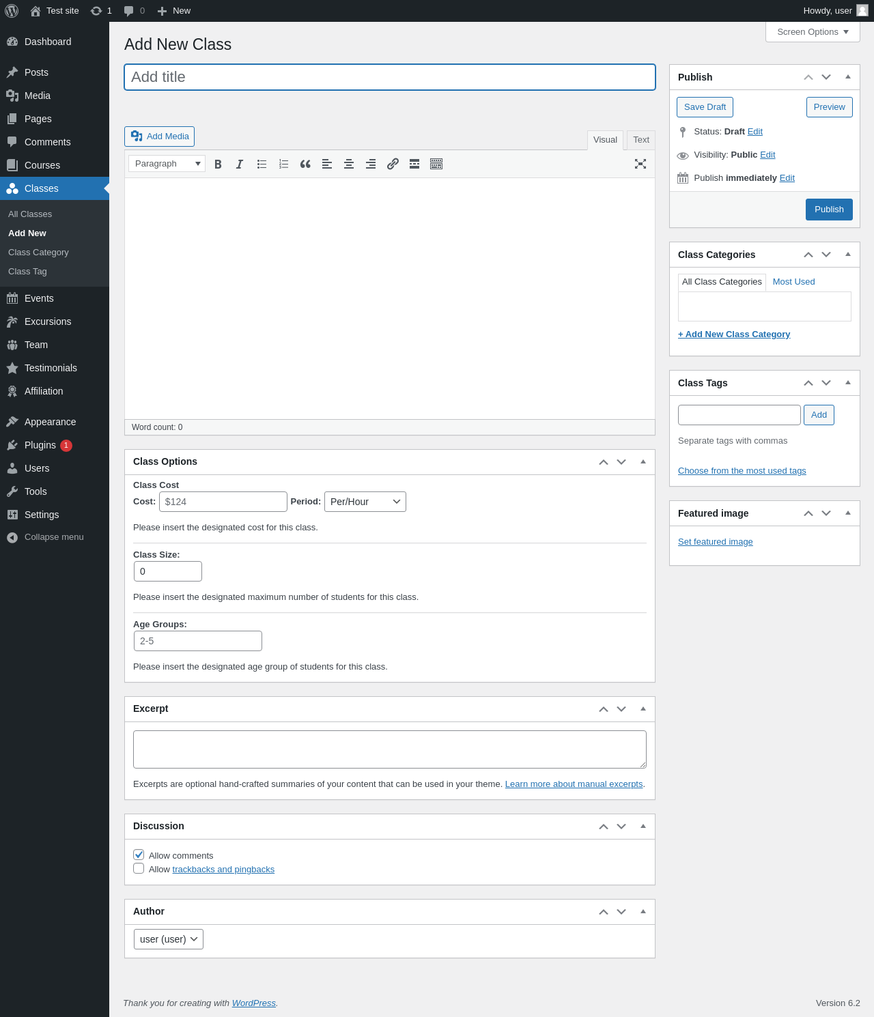The width and height of the screenshot is (874, 1017).
Task: Open the Period Per/Hour dropdown
Action: click(x=365, y=502)
